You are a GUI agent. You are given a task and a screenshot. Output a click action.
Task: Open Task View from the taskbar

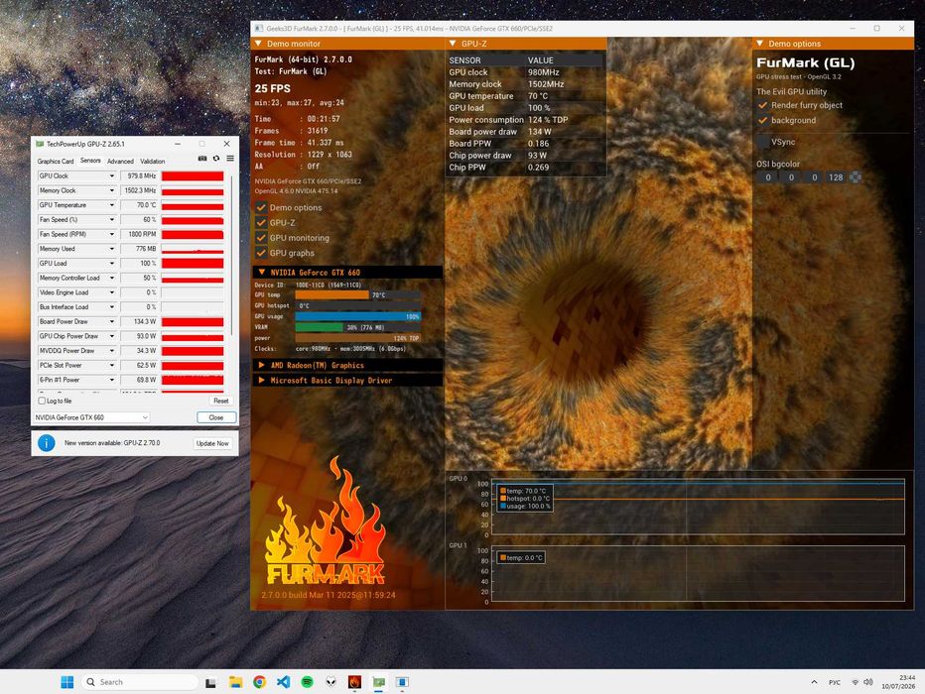click(x=210, y=682)
